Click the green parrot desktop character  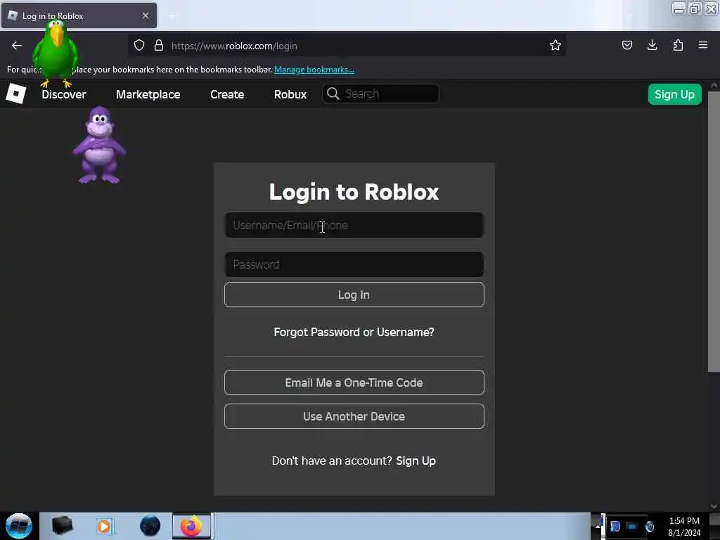tap(55, 53)
